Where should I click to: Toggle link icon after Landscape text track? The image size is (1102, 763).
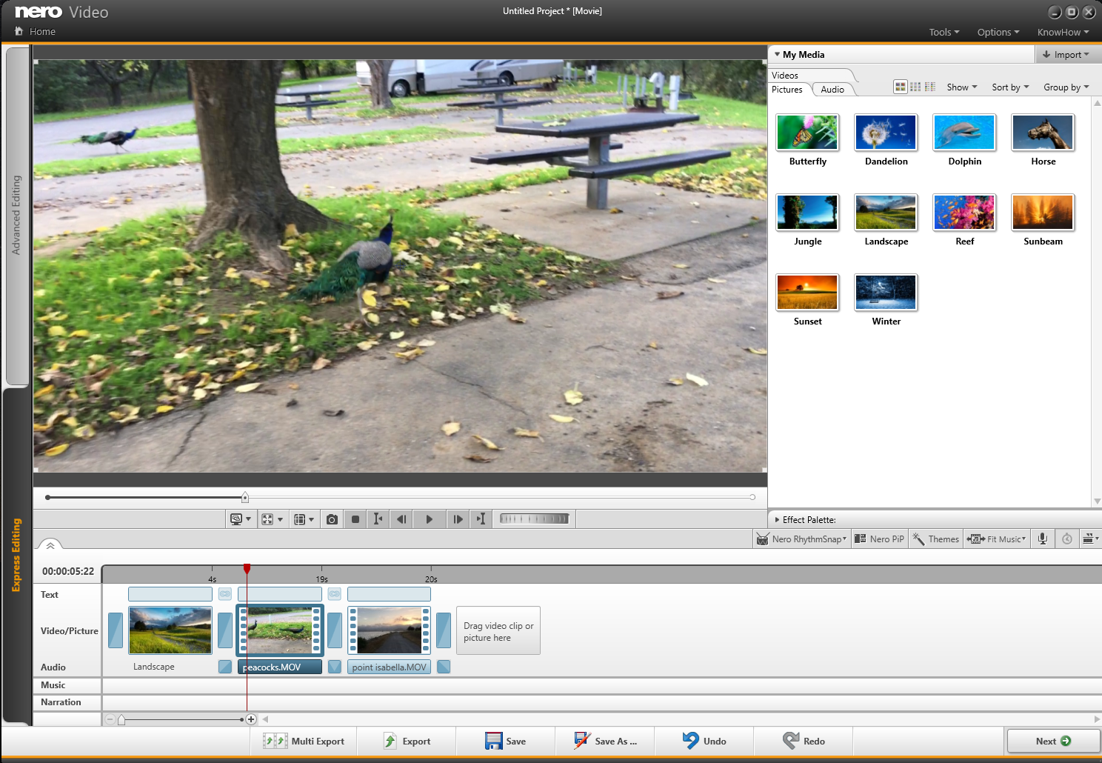click(x=225, y=594)
